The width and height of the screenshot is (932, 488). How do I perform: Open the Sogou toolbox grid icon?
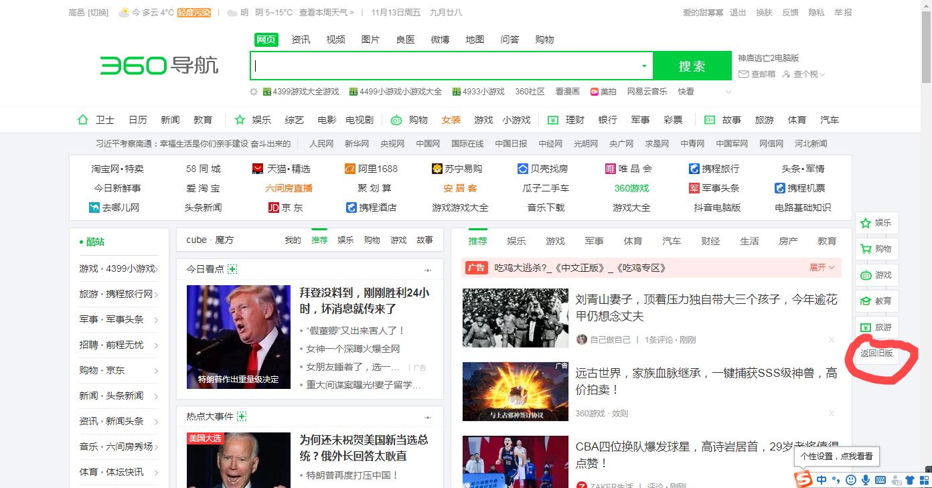point(923,480)
